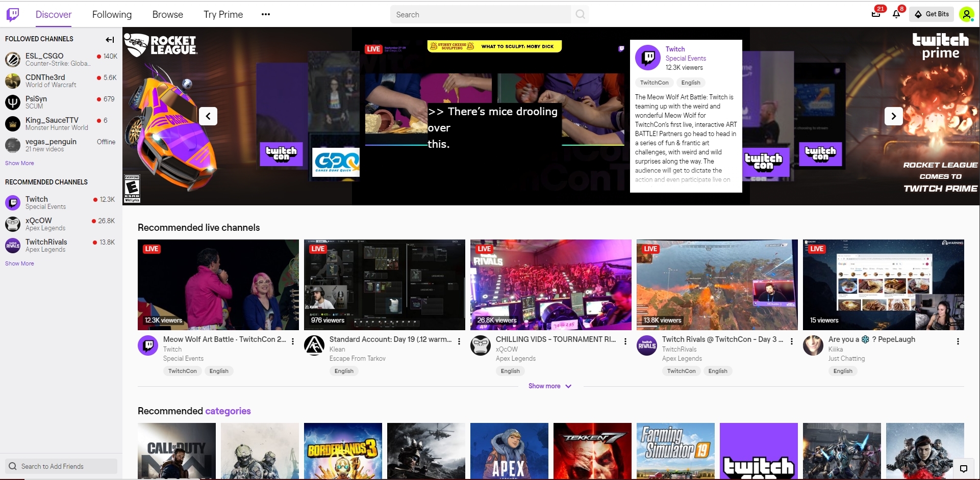Open options for PepeLaugh stream
Image resolution: width=980 pixels, height=480 pixels.
coord(958,341)
